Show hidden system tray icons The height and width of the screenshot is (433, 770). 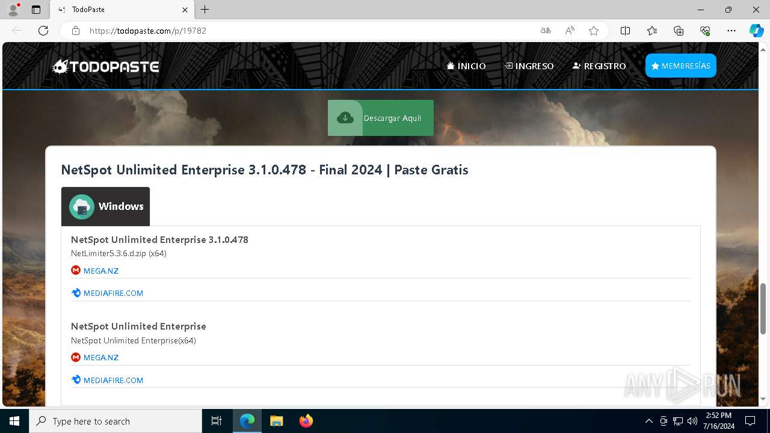pyautogui.click(x=648, y=421)
